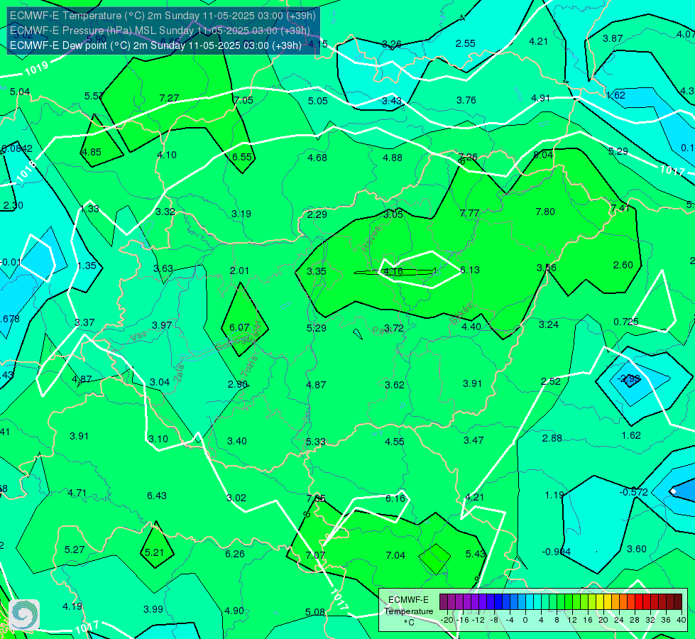This screenshot has height=639, width=695.
Task: Click the 4.68 temperature value
Action: (317, 158)
